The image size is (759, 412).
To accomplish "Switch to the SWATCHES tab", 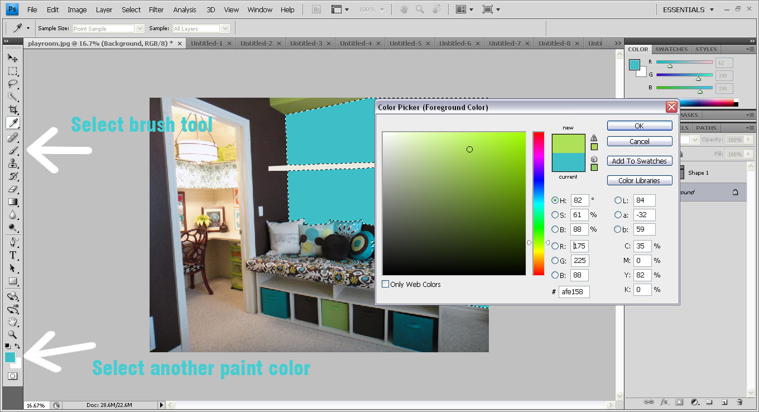I will click(x=671, y=49).
